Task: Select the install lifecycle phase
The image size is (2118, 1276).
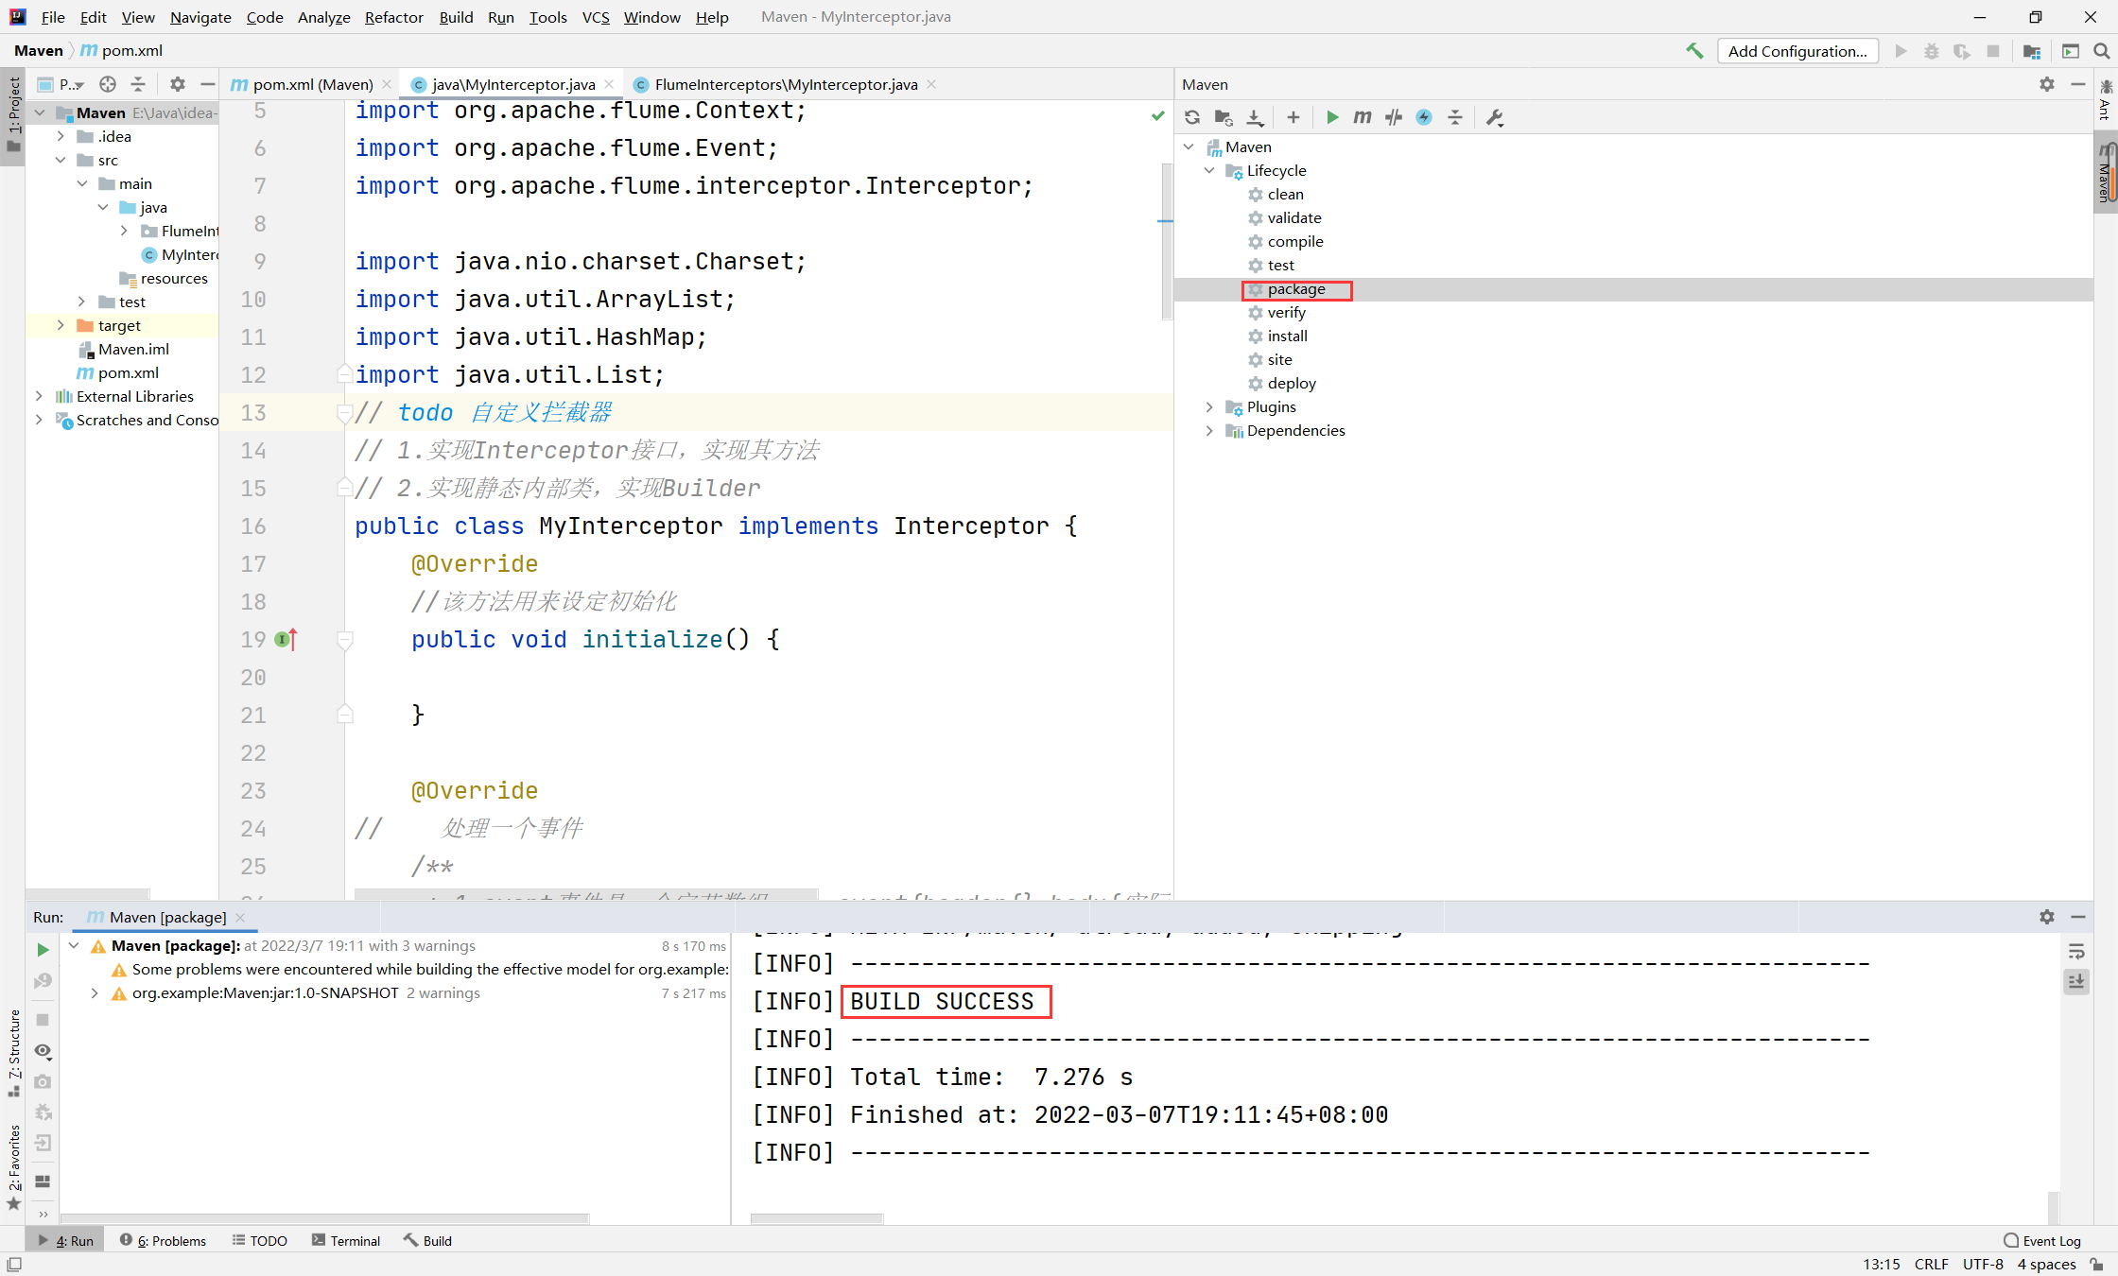Action: [1287, 336]
